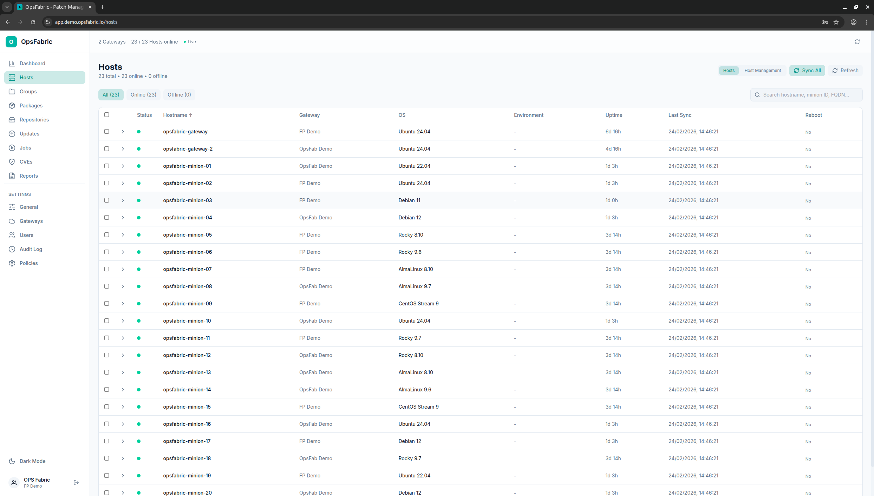Go to Jobs in the sidebar

pos(25,148)
